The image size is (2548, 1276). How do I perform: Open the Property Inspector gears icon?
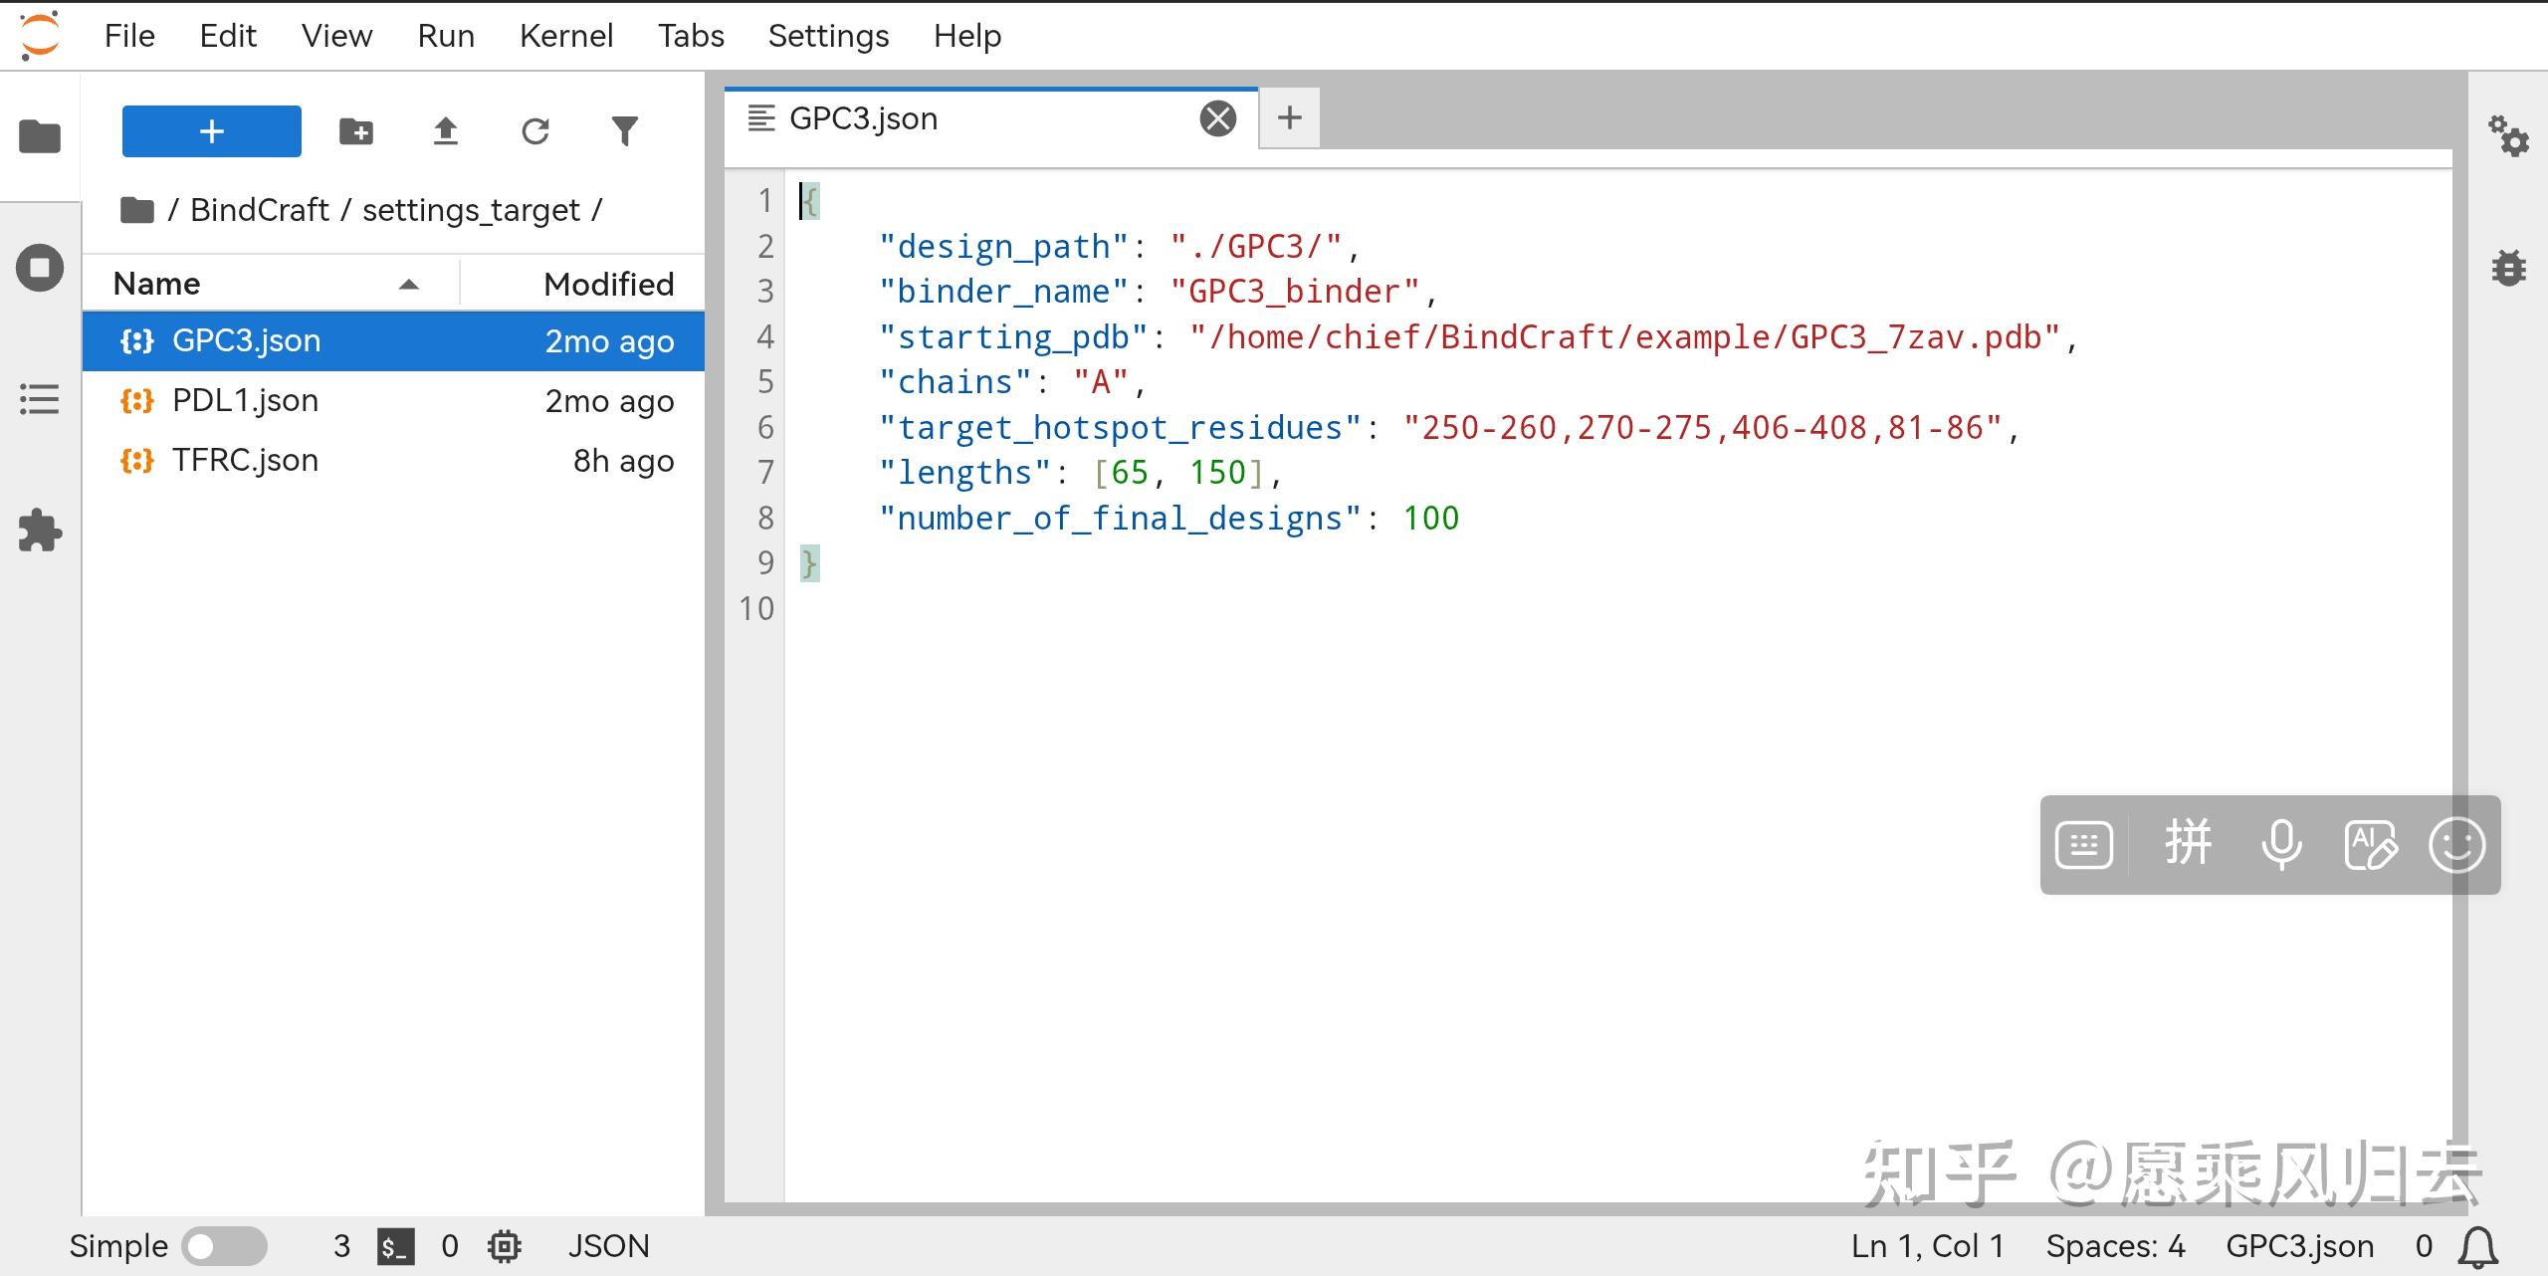(2508, 136)
